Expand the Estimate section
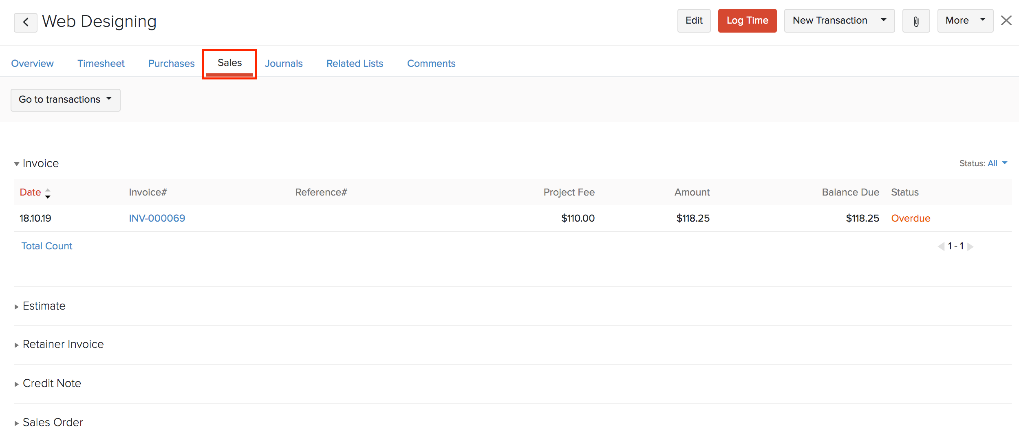This screenshot has height=440, width=1019. coord(17,307)
